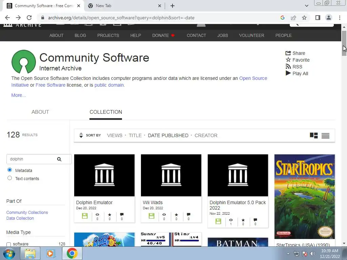Switch to list view icon

[x=325, y=135]
